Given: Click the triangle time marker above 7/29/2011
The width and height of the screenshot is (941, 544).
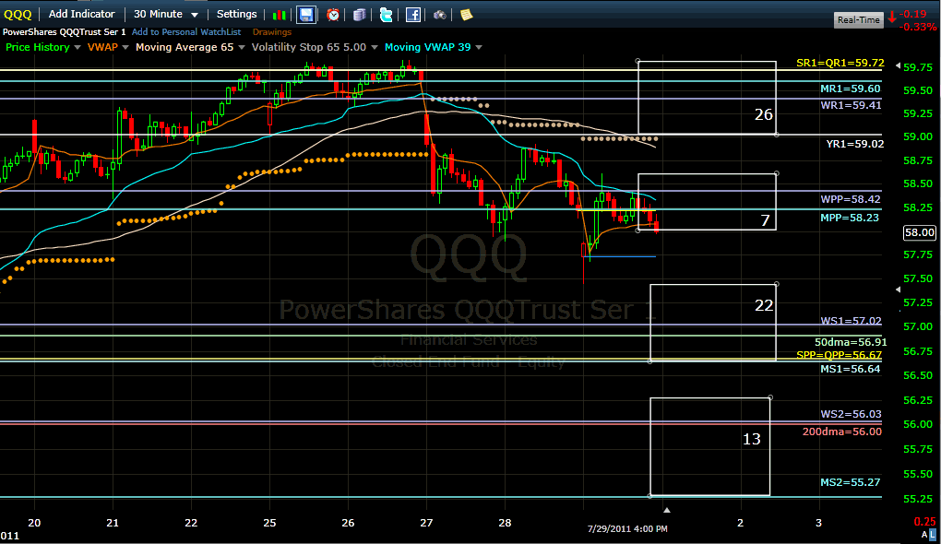Looking at the screenshot, I should (x=666, y=511).
